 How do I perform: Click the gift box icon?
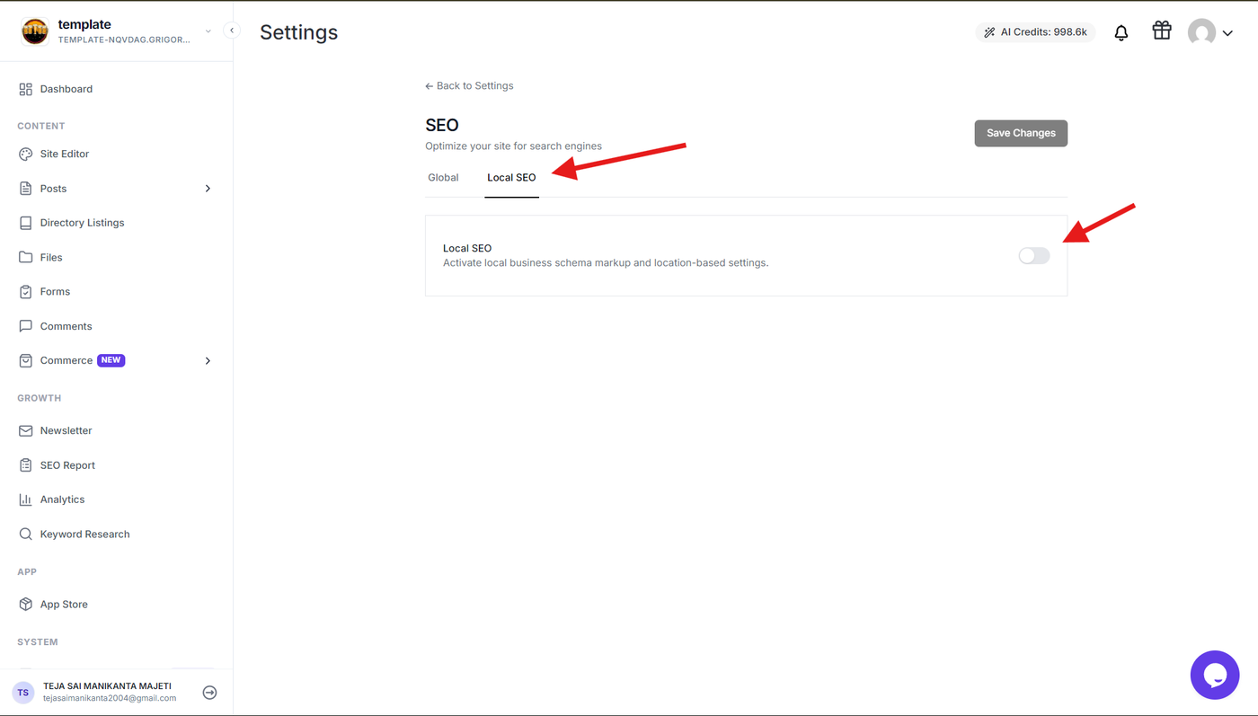tap(1162, 31)
